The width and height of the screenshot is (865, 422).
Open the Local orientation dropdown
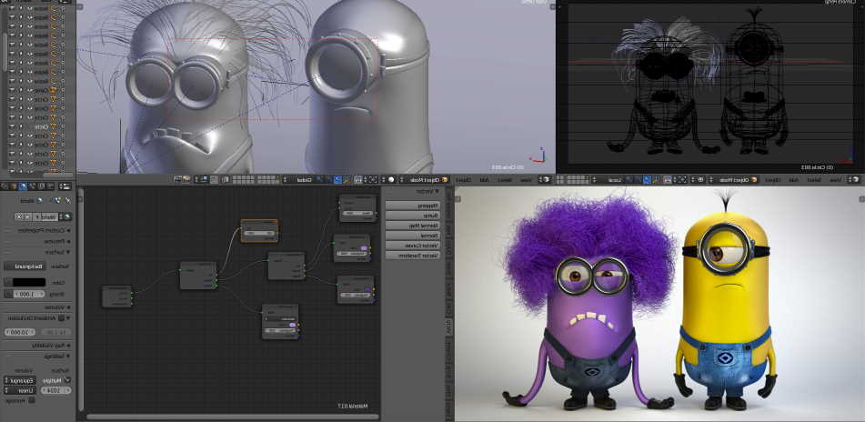(x=607, y=179)
